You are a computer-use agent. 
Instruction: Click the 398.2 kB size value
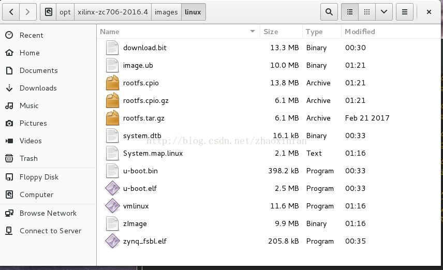284,171
